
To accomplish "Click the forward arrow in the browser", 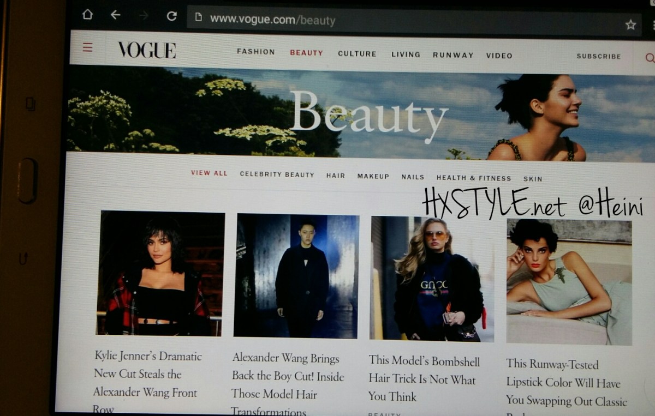I will pyautogui.click(x=144, y=16).
